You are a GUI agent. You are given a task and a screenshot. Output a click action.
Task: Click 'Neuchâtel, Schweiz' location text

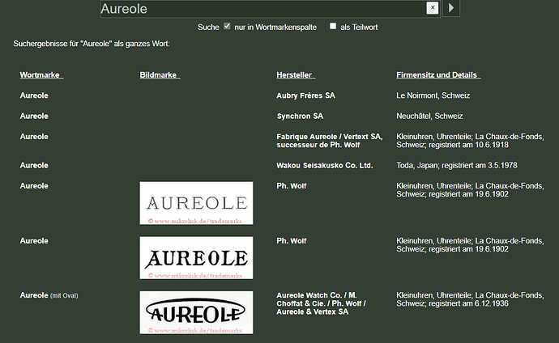coord(429,116)
